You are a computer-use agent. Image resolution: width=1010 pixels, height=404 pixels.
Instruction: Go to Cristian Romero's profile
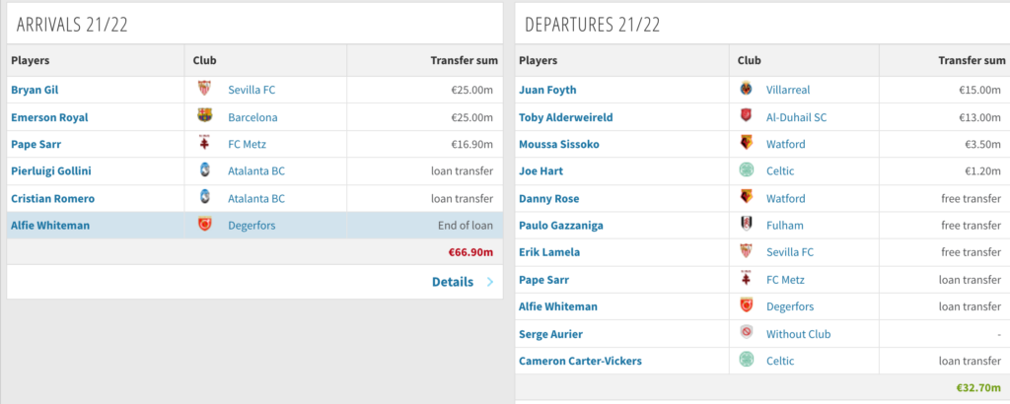coord(53,199)
